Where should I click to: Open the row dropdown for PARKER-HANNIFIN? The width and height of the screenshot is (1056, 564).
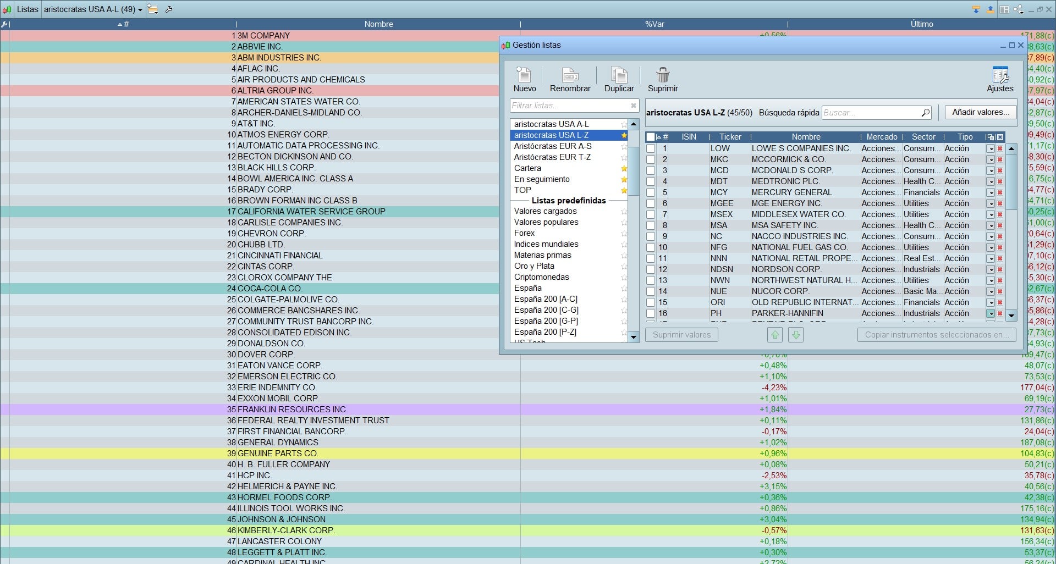coord(991,313)
